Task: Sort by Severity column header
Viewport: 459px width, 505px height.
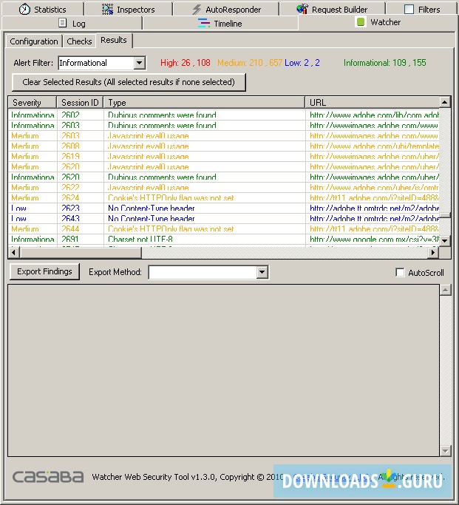Action: tap(33, 103)
